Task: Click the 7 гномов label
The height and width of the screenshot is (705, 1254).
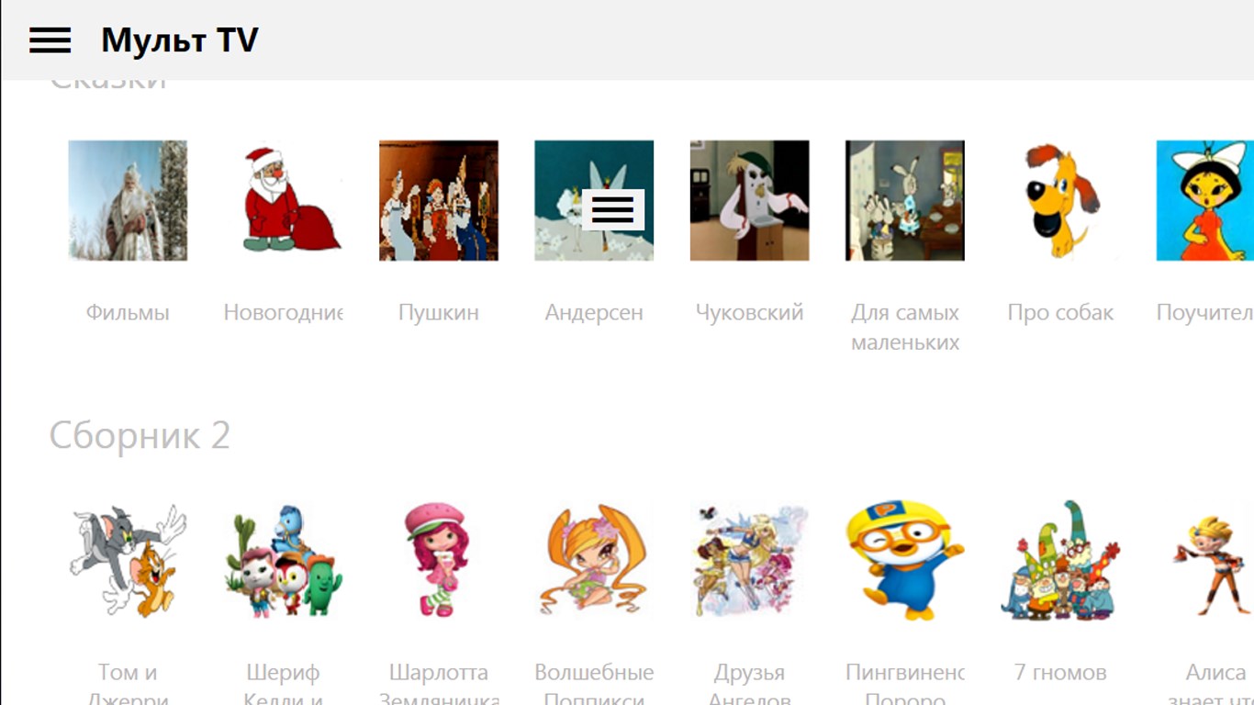Action: (1060, 672)
